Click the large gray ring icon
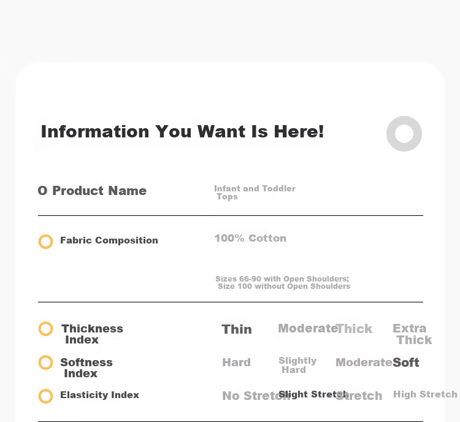Image resolution: width=460 pixels, height=422 pixels. (x=404, y=134)
